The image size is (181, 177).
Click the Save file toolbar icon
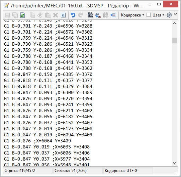(x=7, y=15)
